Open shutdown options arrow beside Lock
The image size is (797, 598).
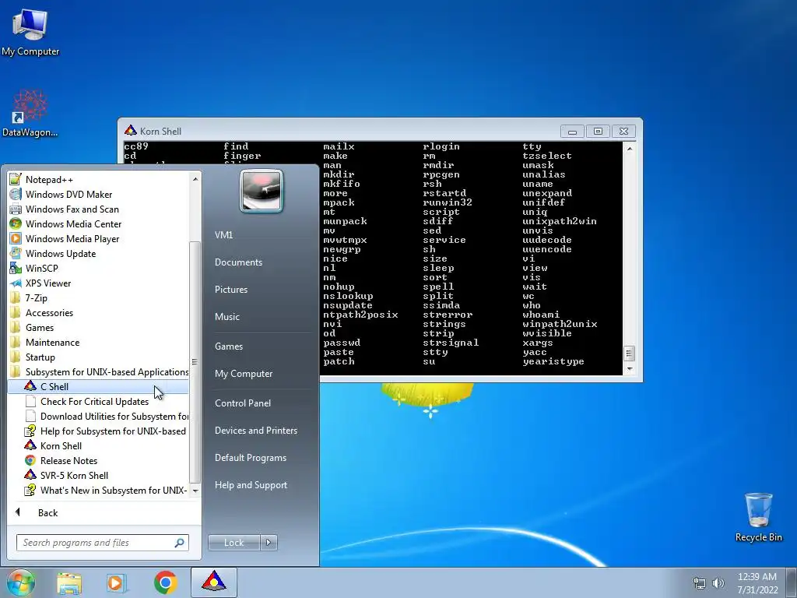click(x=269, y=543)
